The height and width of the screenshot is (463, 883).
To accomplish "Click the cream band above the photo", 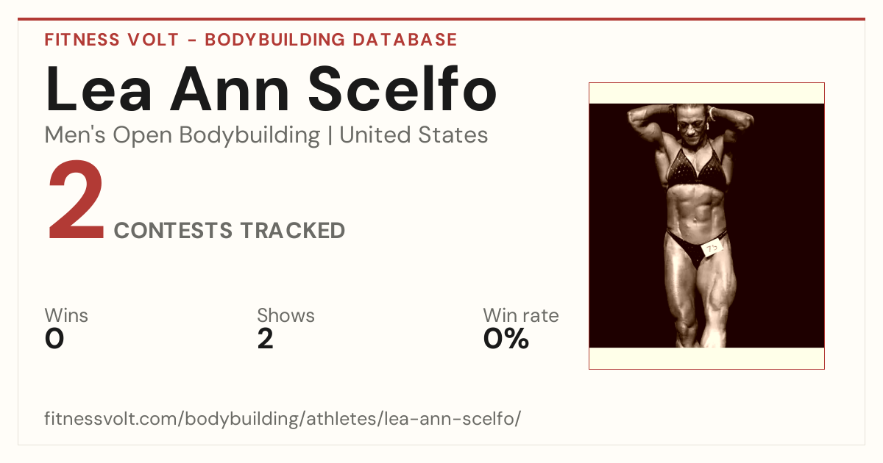I will pyautogui.click(x=706, y=93).
